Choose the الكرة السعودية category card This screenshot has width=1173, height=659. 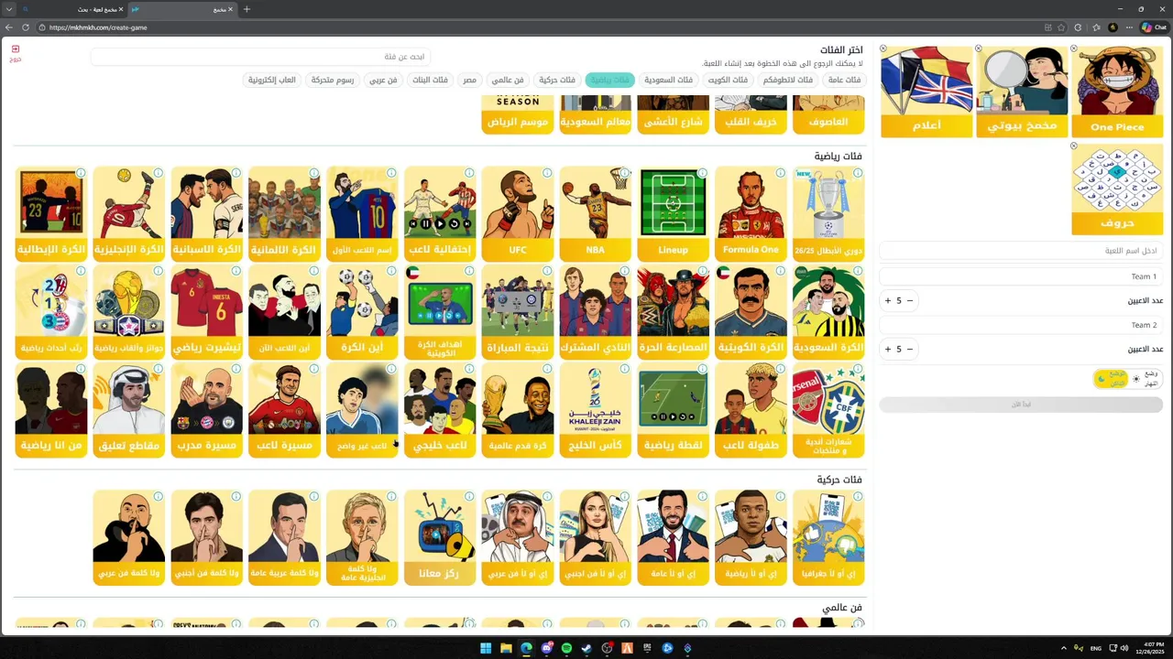coord(828,311)
